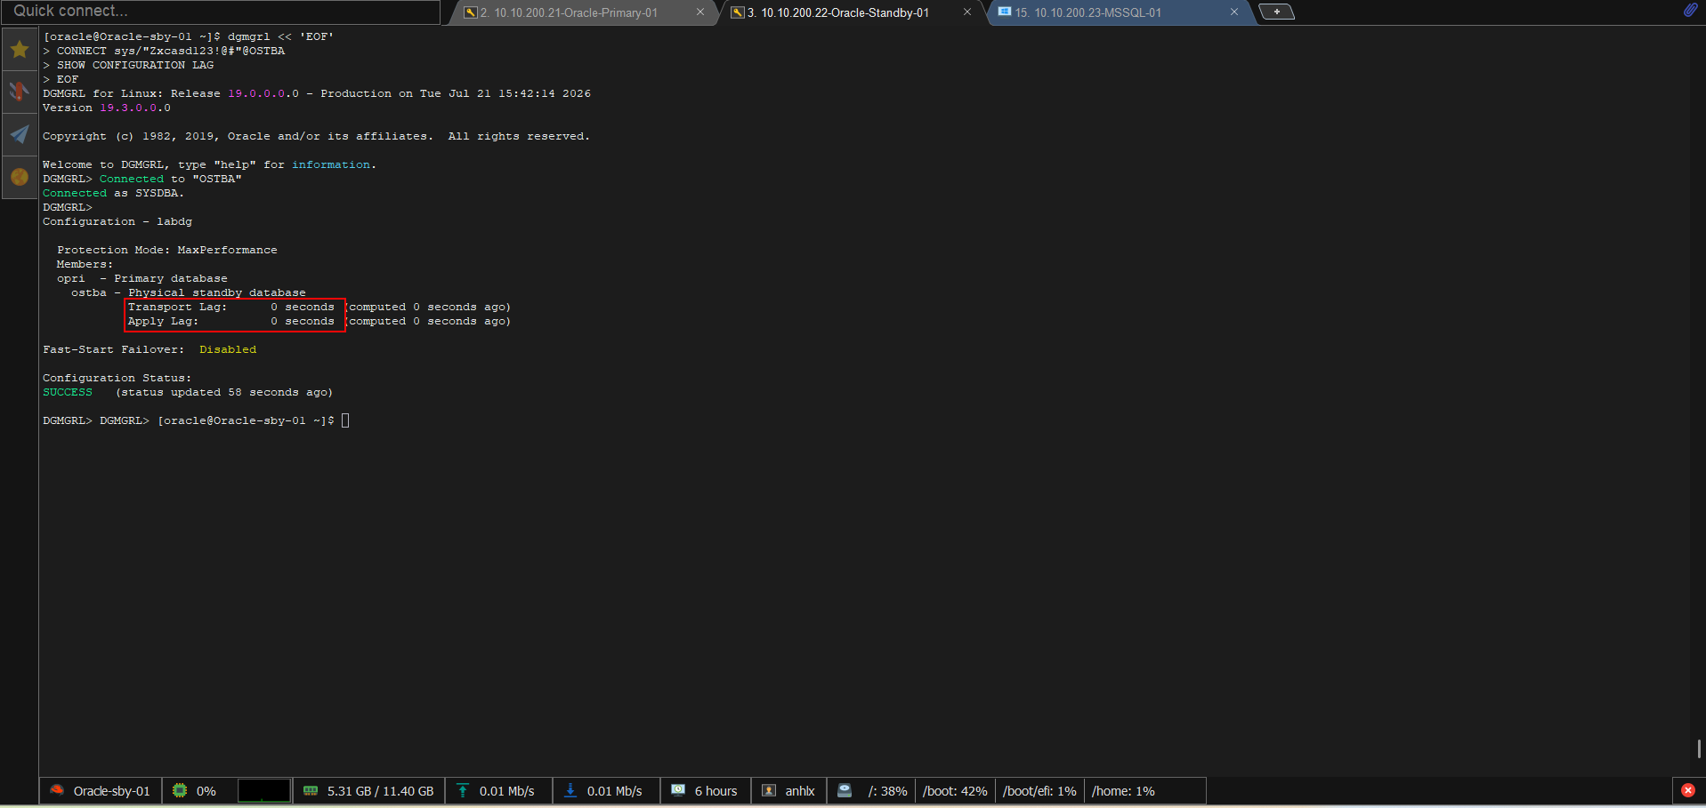The height and width of the screenshot is (808, 1706).
Task: Click the '/boot/efi: 1%' disk entry
Action: click(1039, 791)
